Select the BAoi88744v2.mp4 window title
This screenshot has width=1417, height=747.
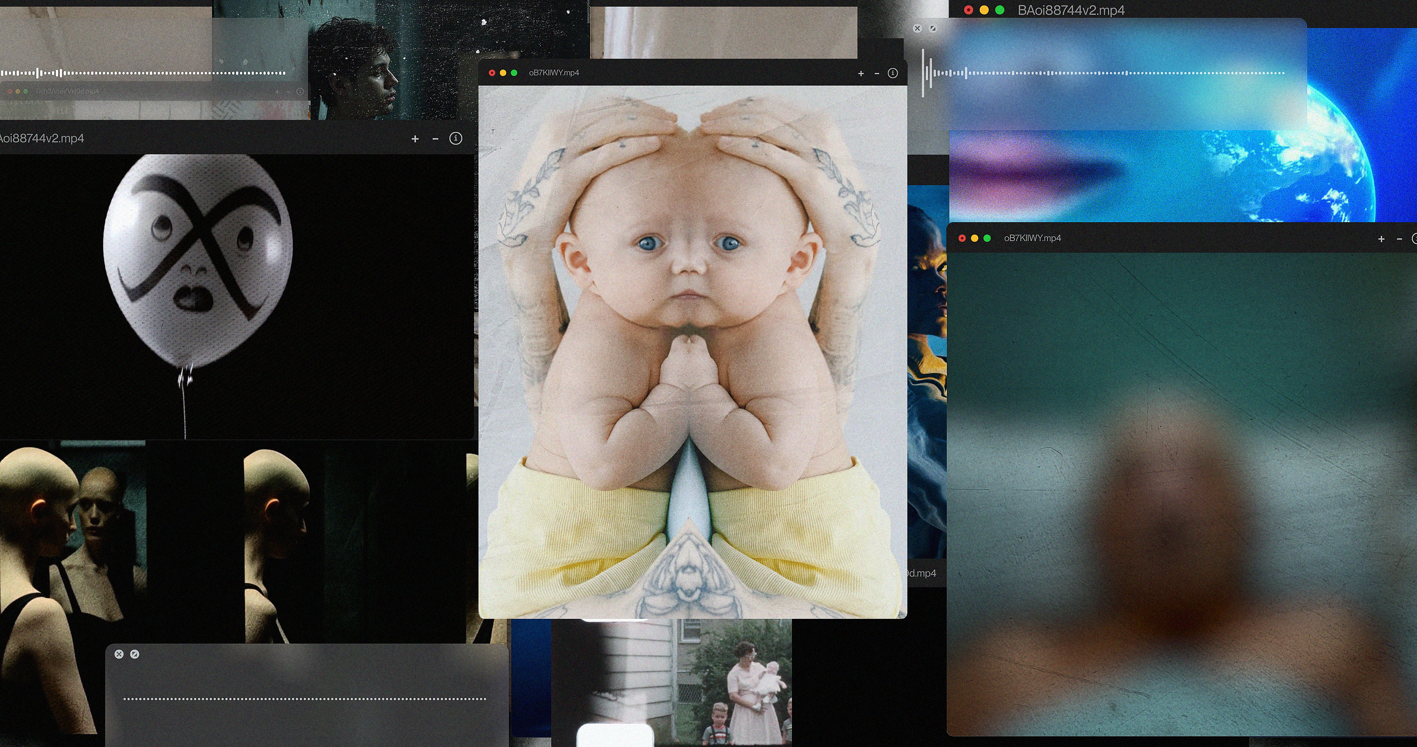[x=1071, y=10]
